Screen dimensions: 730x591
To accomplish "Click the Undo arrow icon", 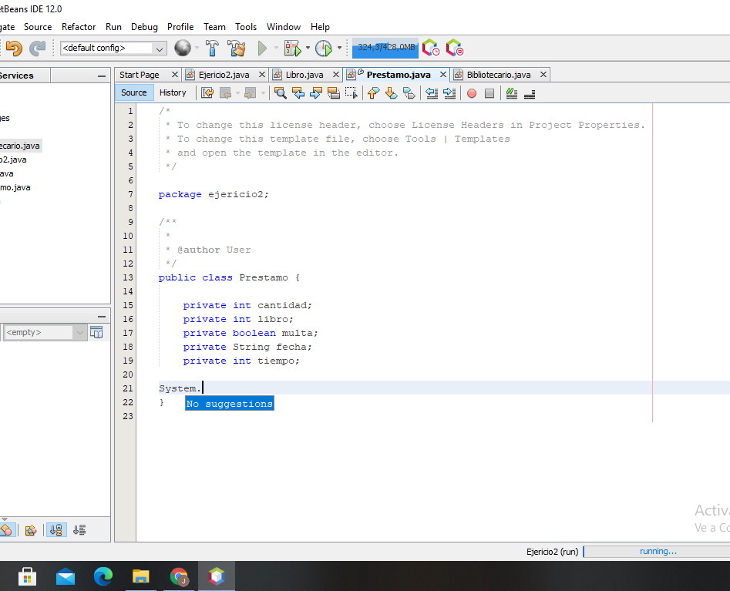I will (x=15, y=48).
